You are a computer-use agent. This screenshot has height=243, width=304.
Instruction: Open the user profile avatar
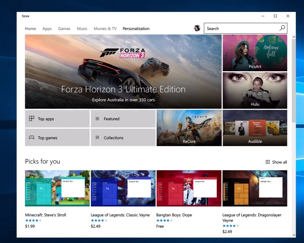(197, 28)
